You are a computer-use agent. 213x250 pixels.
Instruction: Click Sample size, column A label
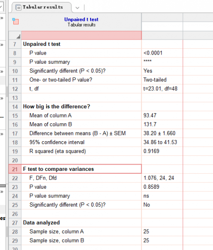point(57,232)
